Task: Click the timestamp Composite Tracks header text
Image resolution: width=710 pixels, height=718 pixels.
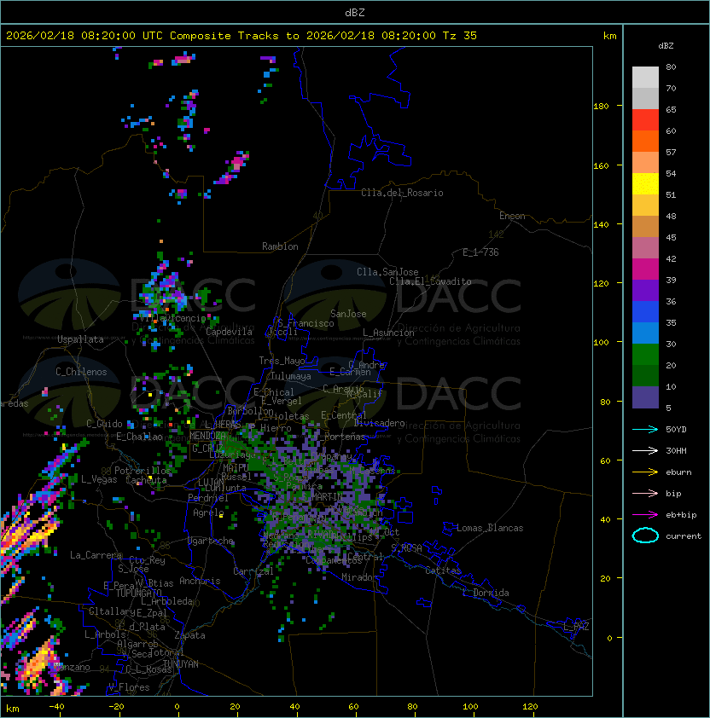Action: pyautogui.click(x=242, y=36)
